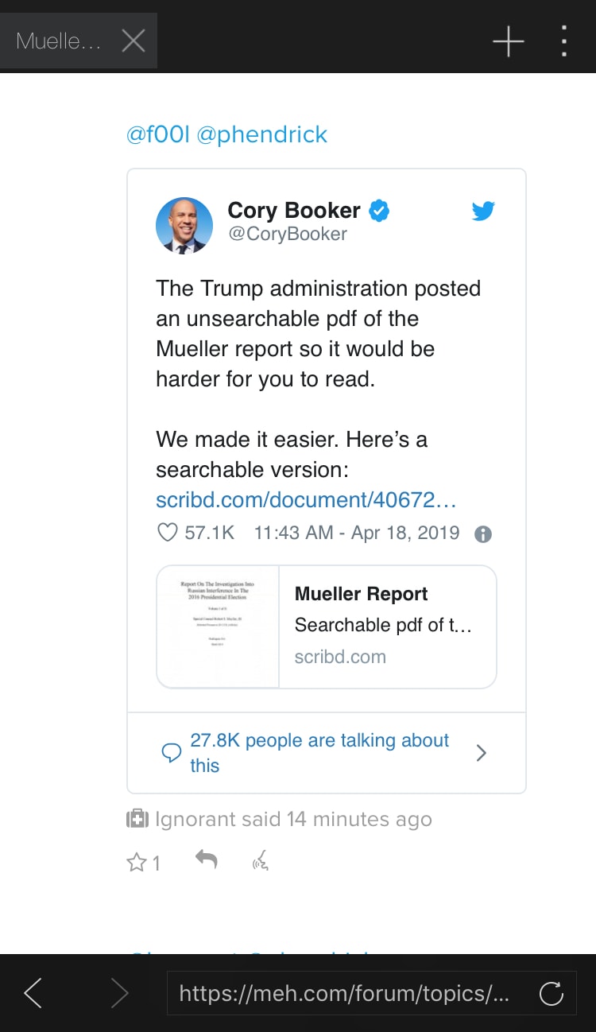Open Cory Booker's profile picture

point(184,226)
